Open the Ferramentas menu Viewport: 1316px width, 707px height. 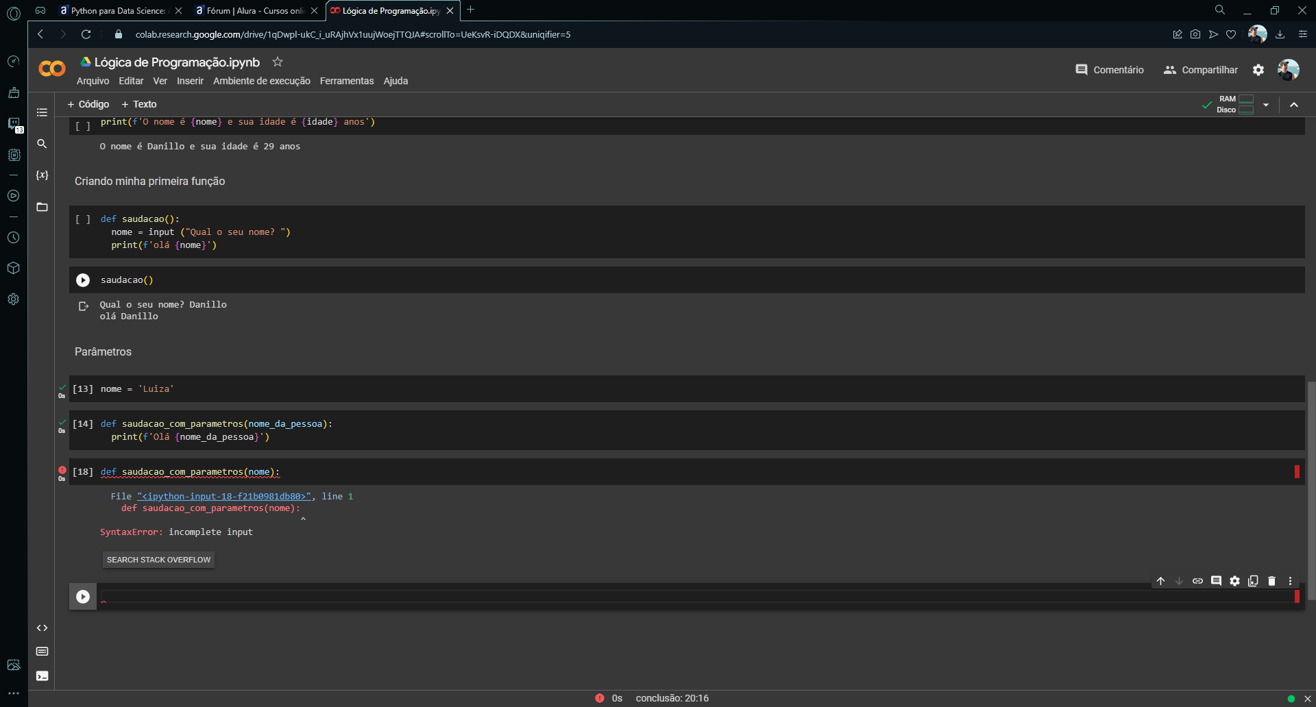coord(347,81)
